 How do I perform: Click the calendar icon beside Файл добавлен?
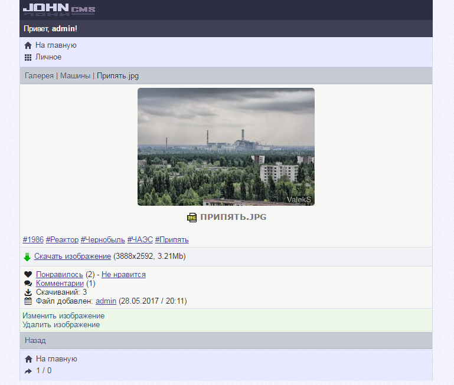(x=28, y=301)
